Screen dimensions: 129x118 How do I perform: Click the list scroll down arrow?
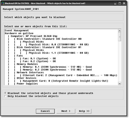[119, 83]
